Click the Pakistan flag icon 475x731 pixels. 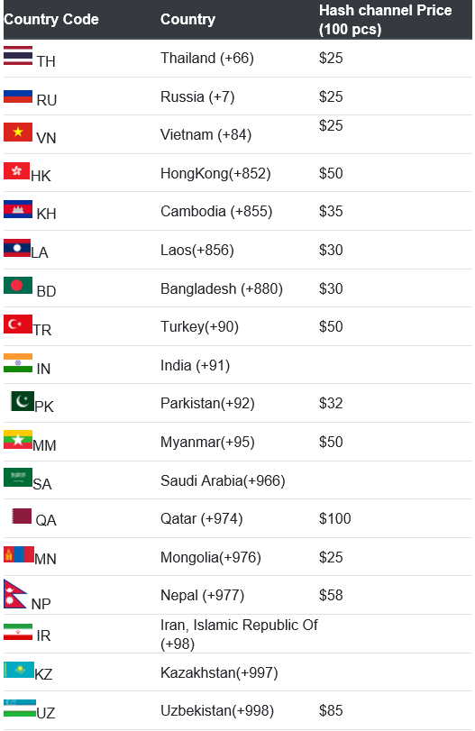[x=23, y=401]
